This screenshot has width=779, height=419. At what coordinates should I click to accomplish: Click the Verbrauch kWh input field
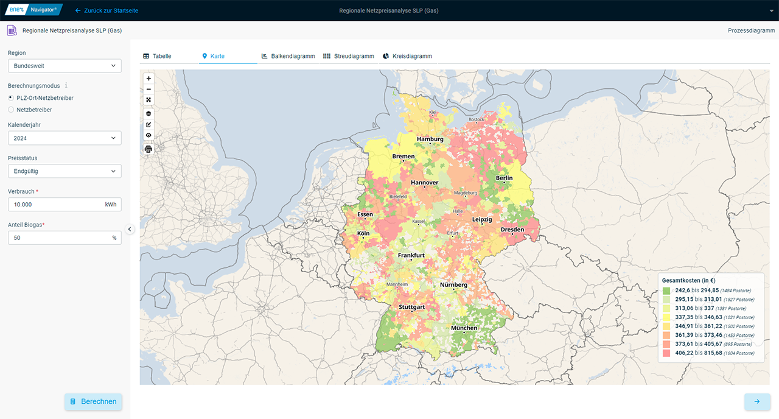[55, 205]
